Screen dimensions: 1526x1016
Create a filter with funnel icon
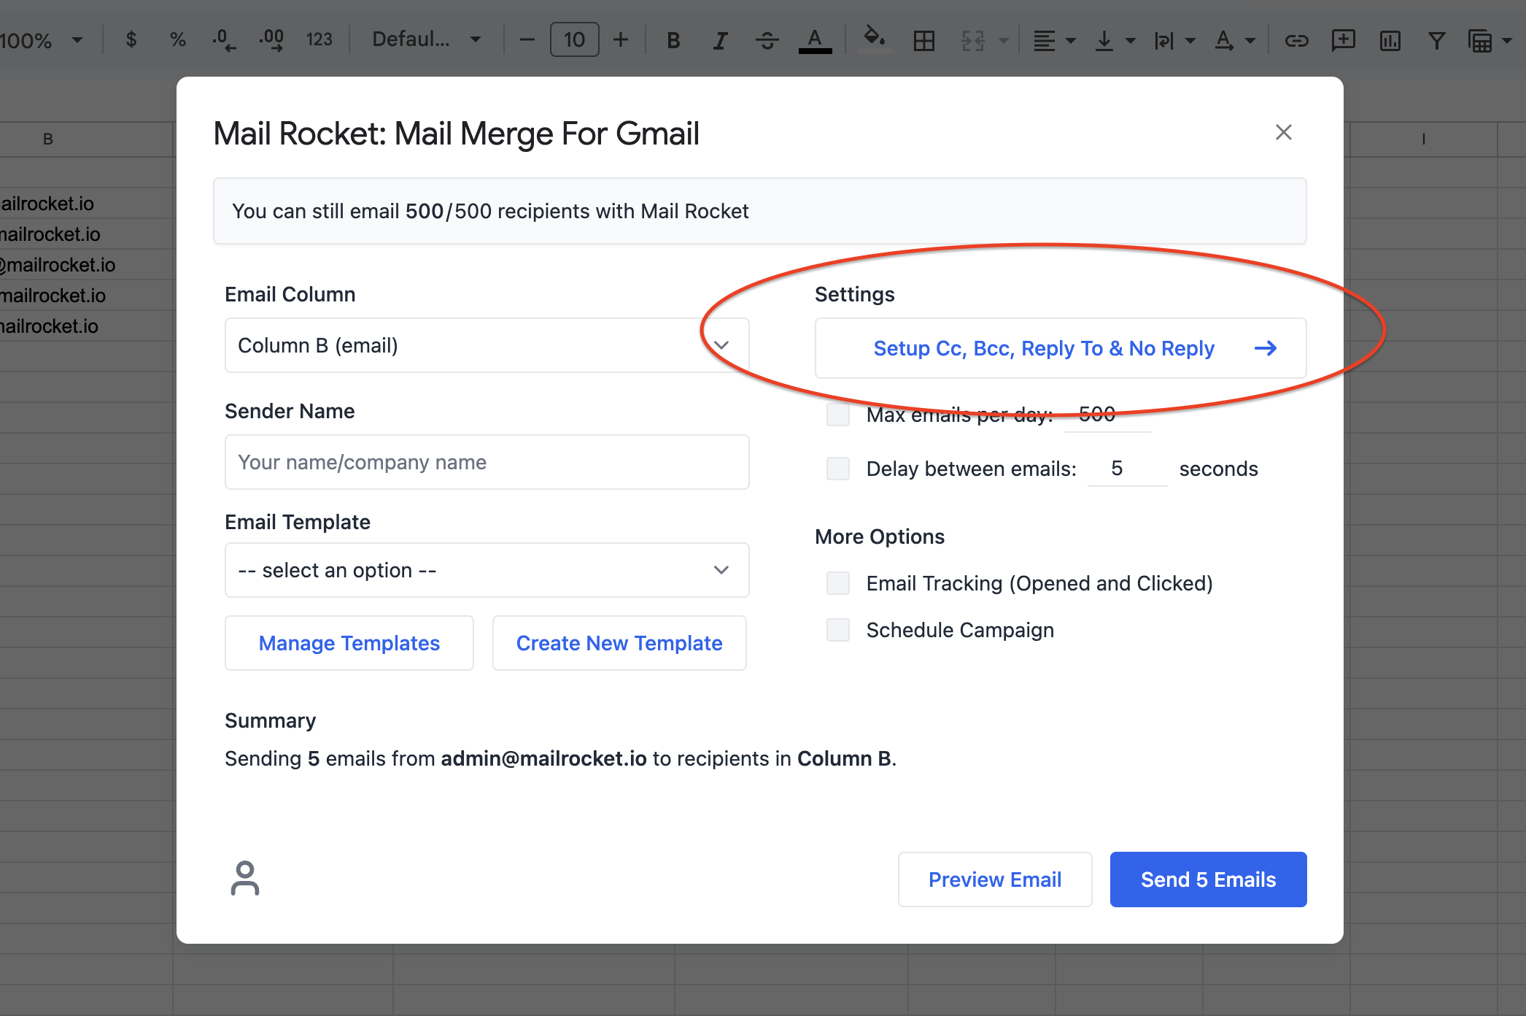tap(1436, 40)
